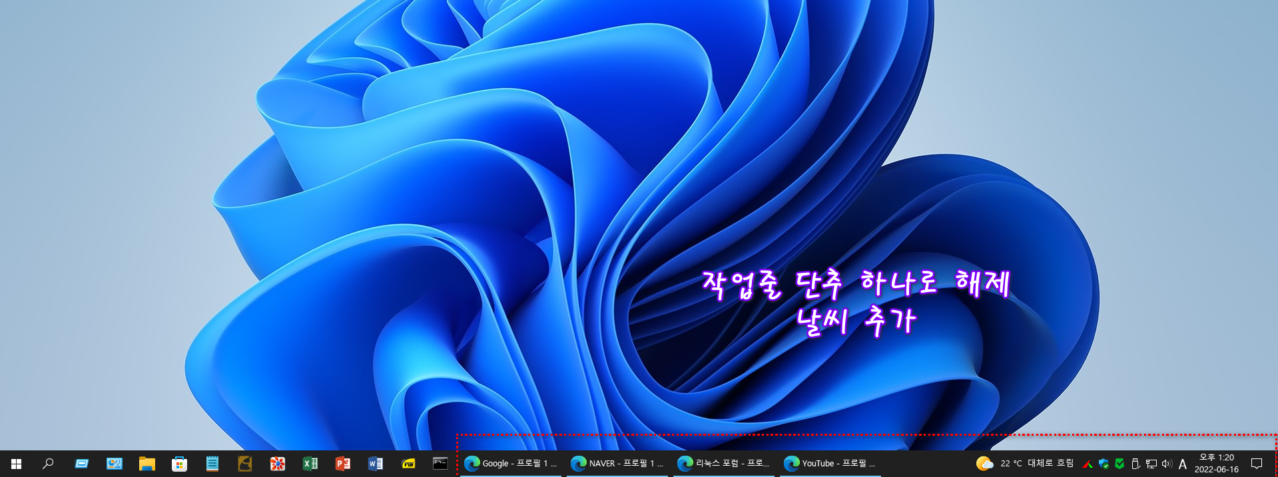
Task: Switch to NAVER Edge window button
Action: 617,464
